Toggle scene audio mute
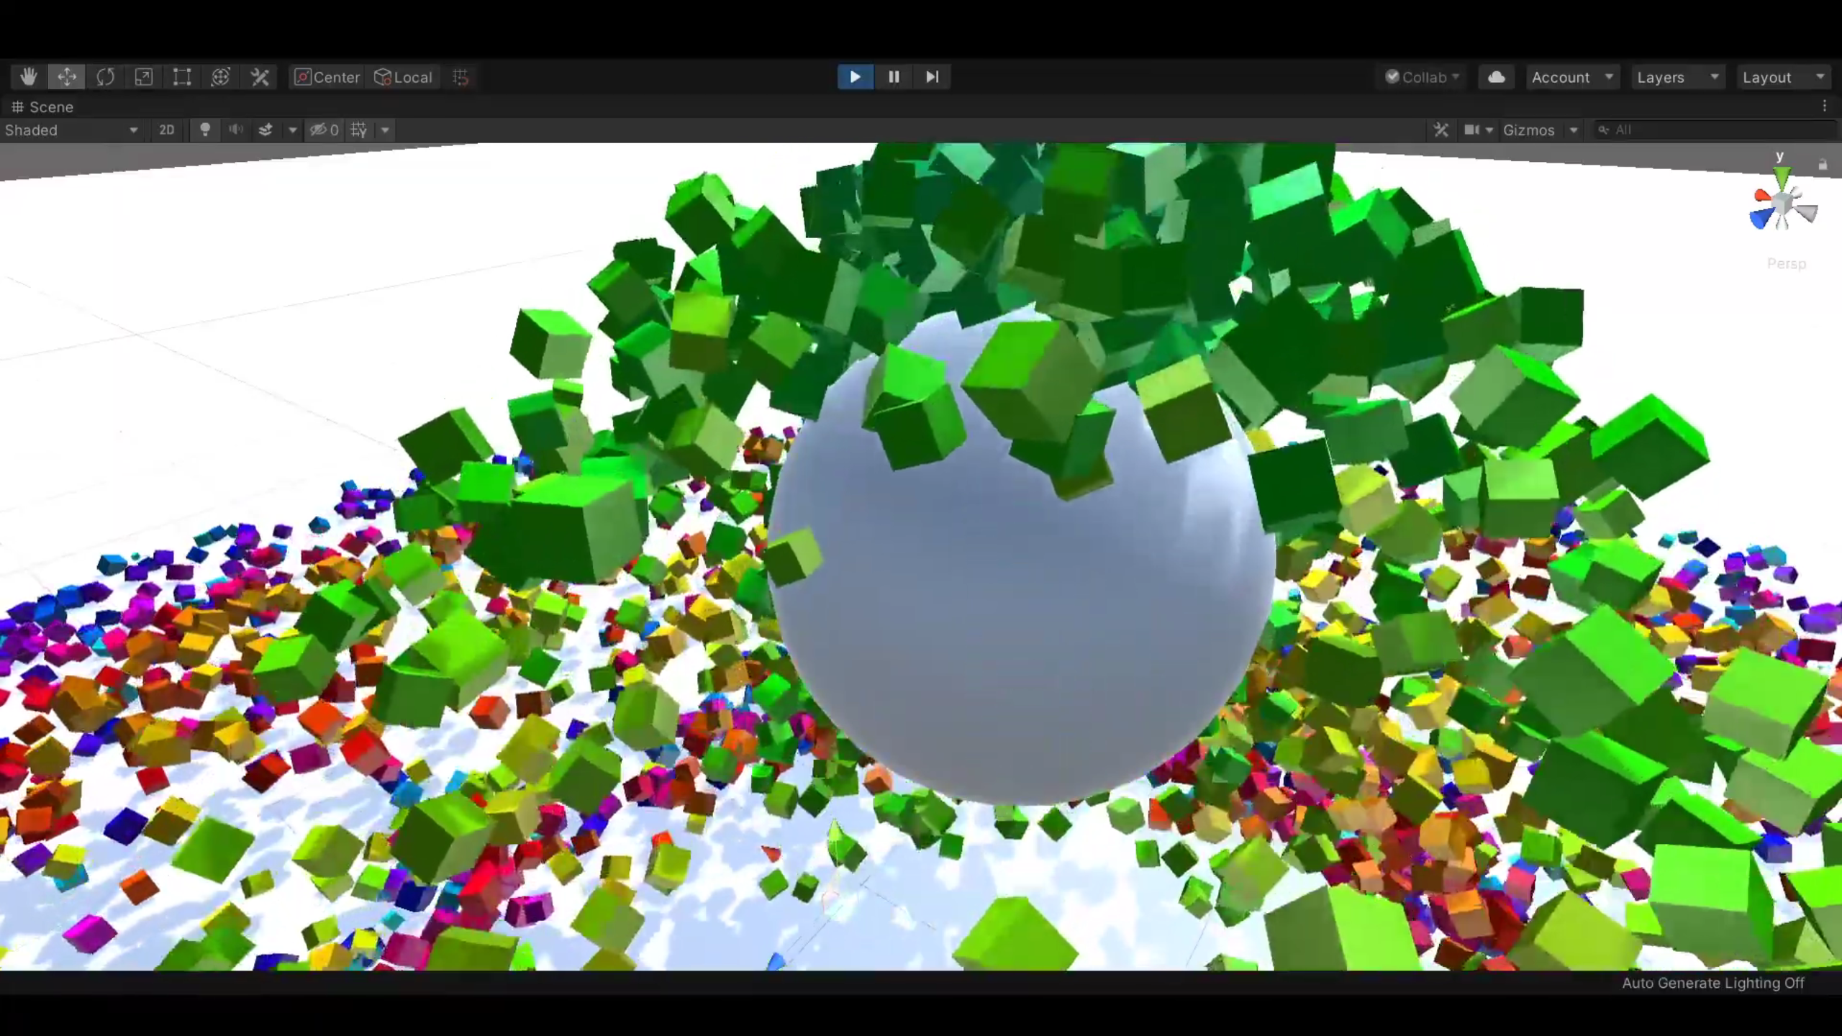 235,130
